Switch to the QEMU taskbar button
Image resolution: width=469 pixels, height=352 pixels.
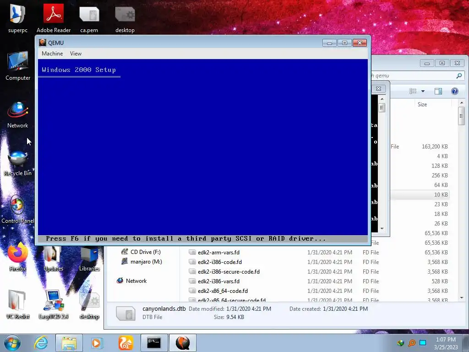183,343
